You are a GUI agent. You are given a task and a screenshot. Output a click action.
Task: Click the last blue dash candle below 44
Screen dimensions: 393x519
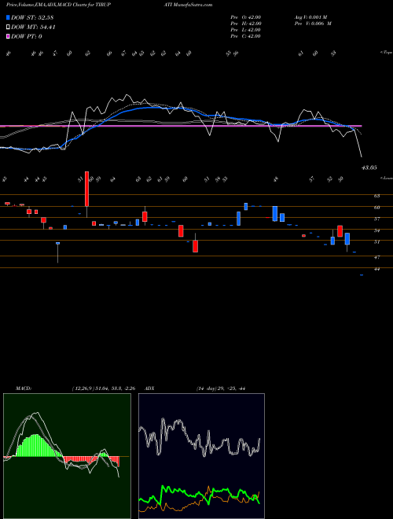point(362,275)
